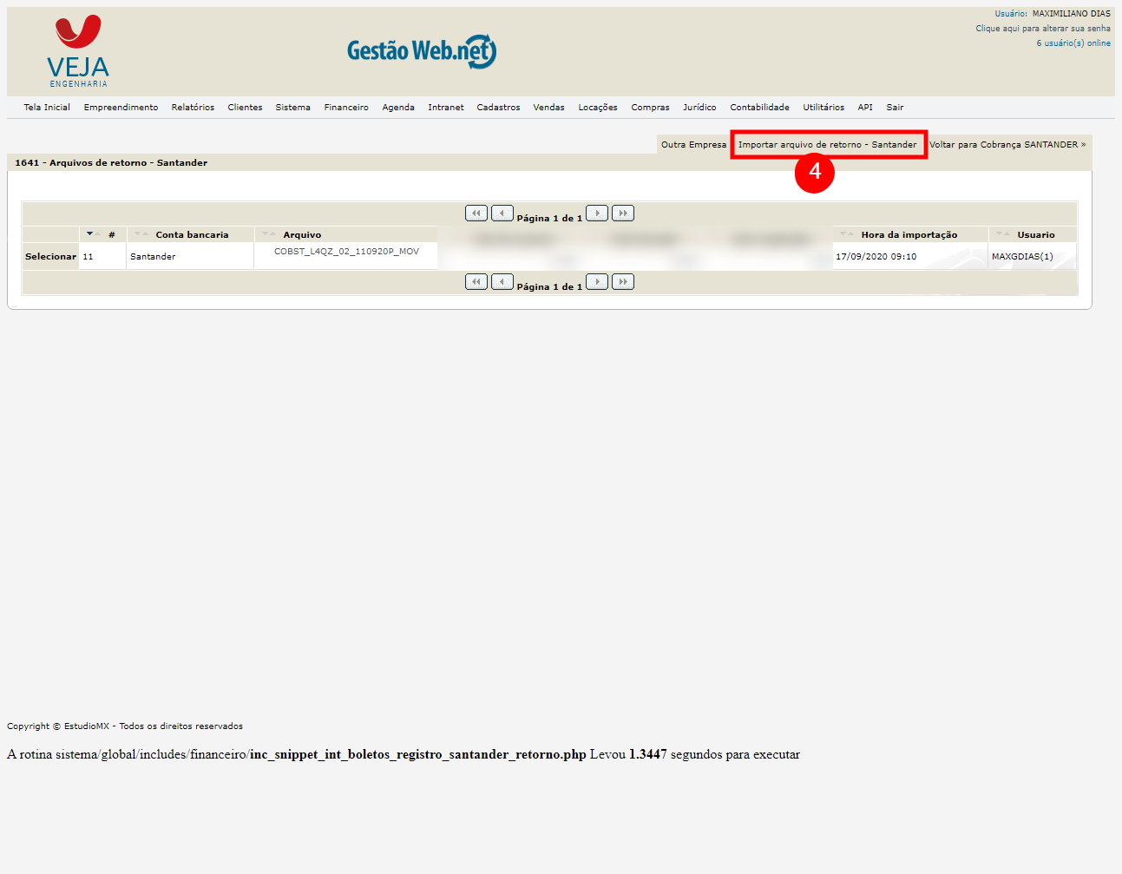Click the link to change your password
Screen dimensions: 1122x874
(x=1042, y=29)
